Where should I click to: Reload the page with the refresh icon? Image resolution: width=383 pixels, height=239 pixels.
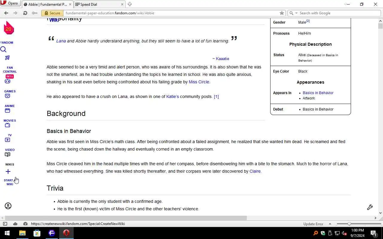pos(25,13)
